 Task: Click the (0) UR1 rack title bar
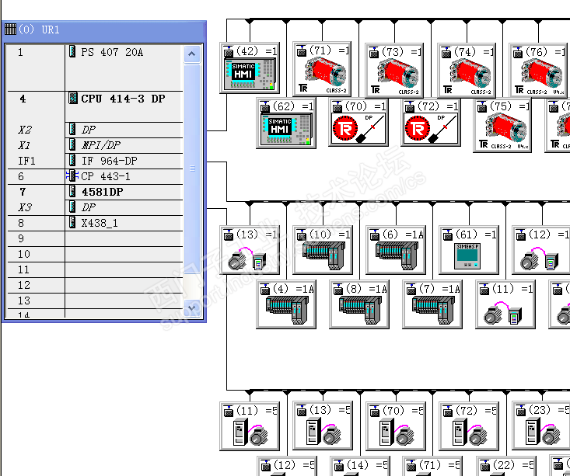(x=104, y=30)
